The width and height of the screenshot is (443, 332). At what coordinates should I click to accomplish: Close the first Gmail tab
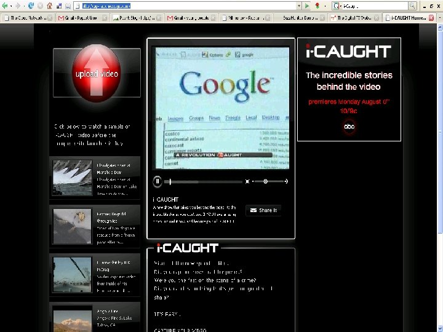pyautogui.click(x=105, y=18)
